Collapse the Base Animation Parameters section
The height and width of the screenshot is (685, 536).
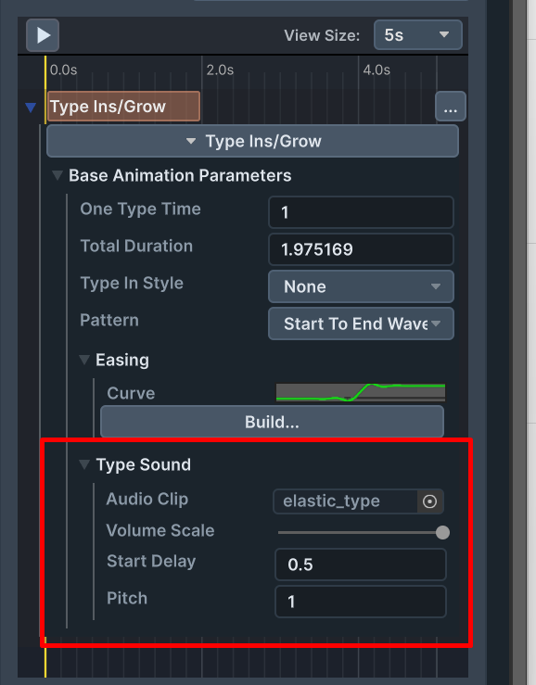click(57, 175)
